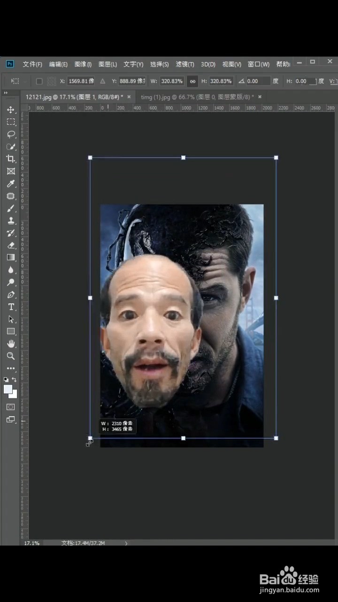Image resolution: width=338 pixels, height=602 pixels.
Task: Open the 编辑(E) menu
Action: (x=58, y=64)
